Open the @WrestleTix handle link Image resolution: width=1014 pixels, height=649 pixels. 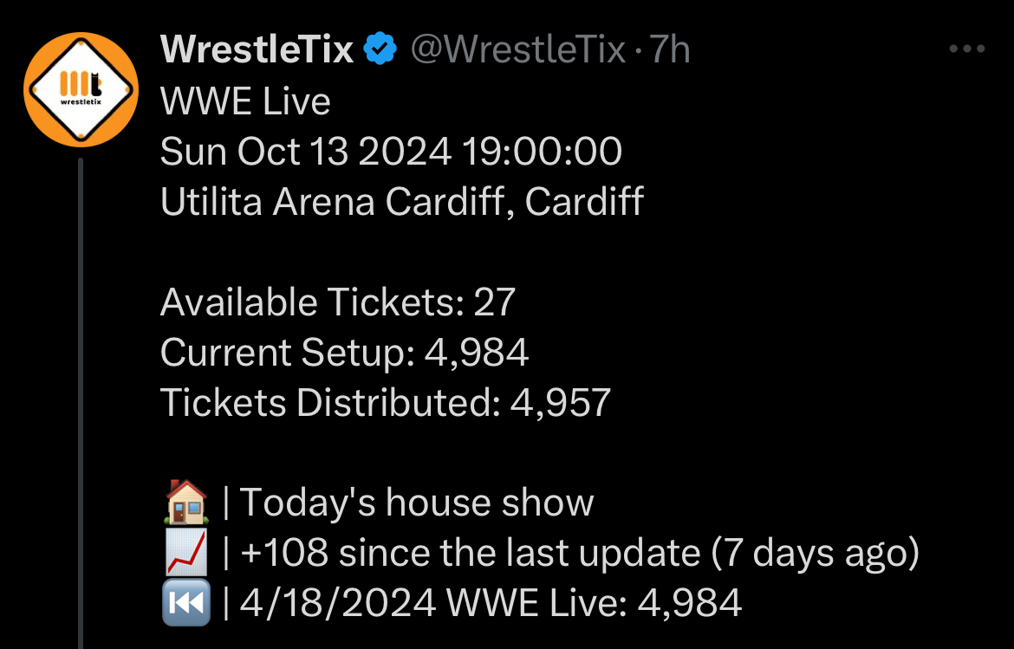click(517, 50)
